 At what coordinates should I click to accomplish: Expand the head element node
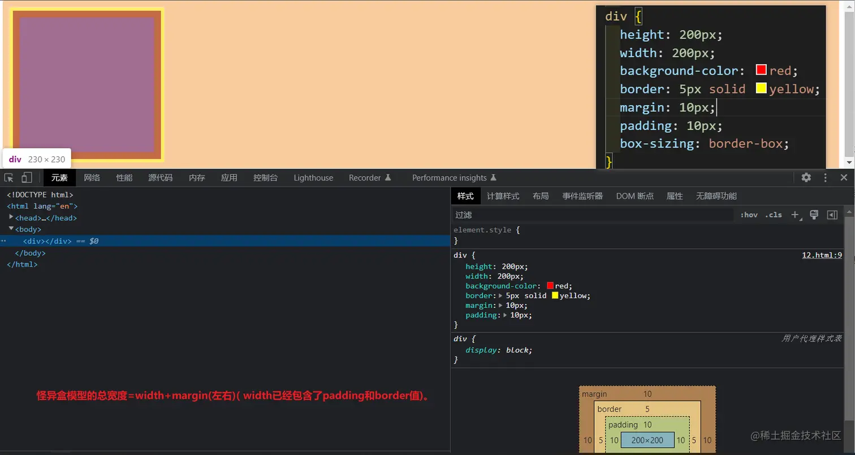pos(11,217)
